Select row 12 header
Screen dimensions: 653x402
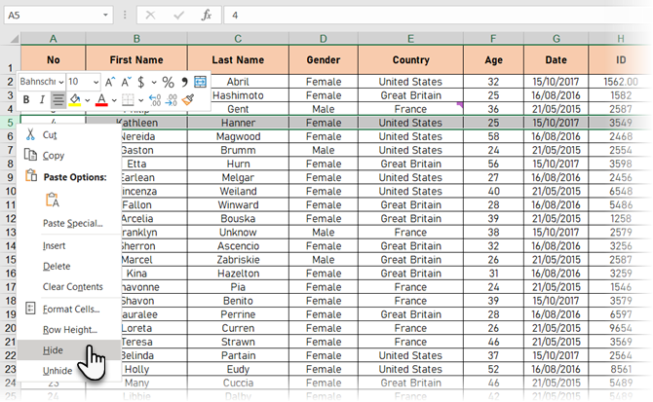(x=10, y=219)
